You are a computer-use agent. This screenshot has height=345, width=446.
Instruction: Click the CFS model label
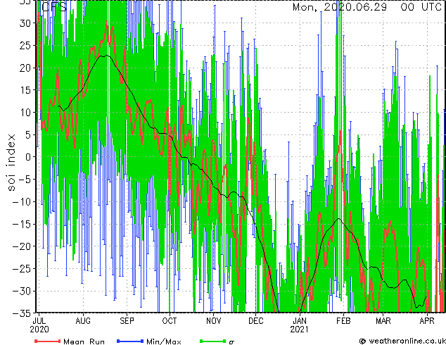[x=54, y=6]
